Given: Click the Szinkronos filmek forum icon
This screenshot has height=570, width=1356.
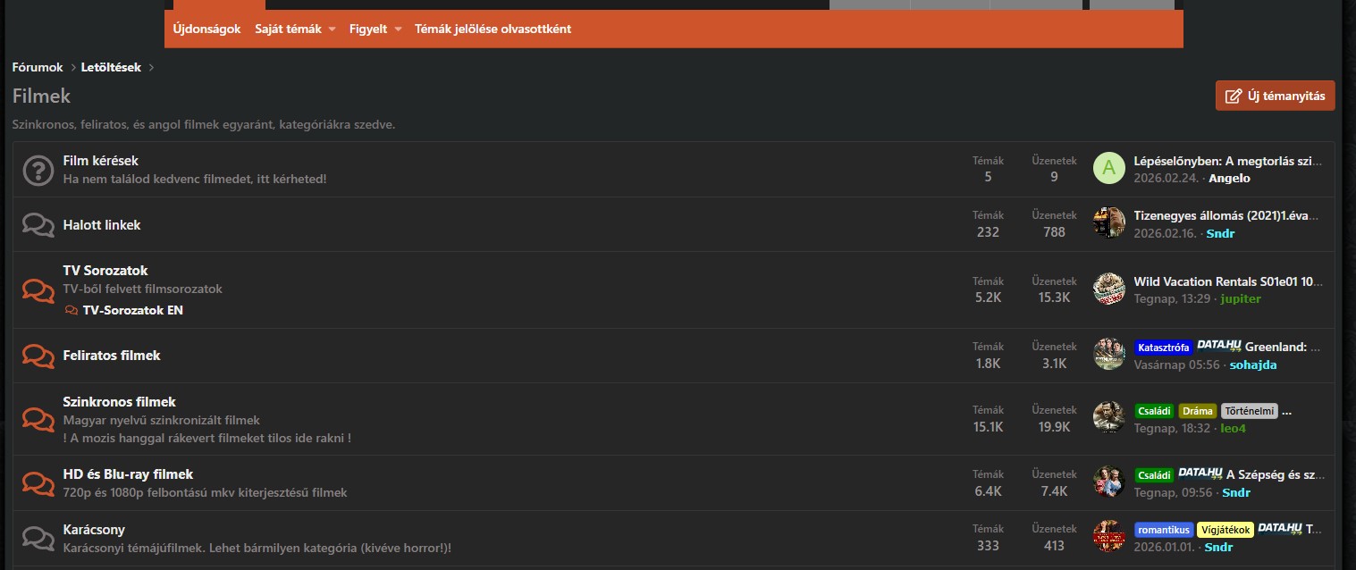Looking at the screenshot, I should tap(38, 420).
